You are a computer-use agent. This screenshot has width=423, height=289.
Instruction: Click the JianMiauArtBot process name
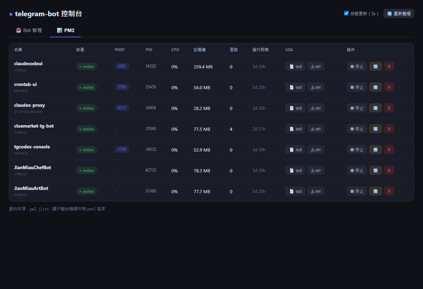[x=31, y=188]
